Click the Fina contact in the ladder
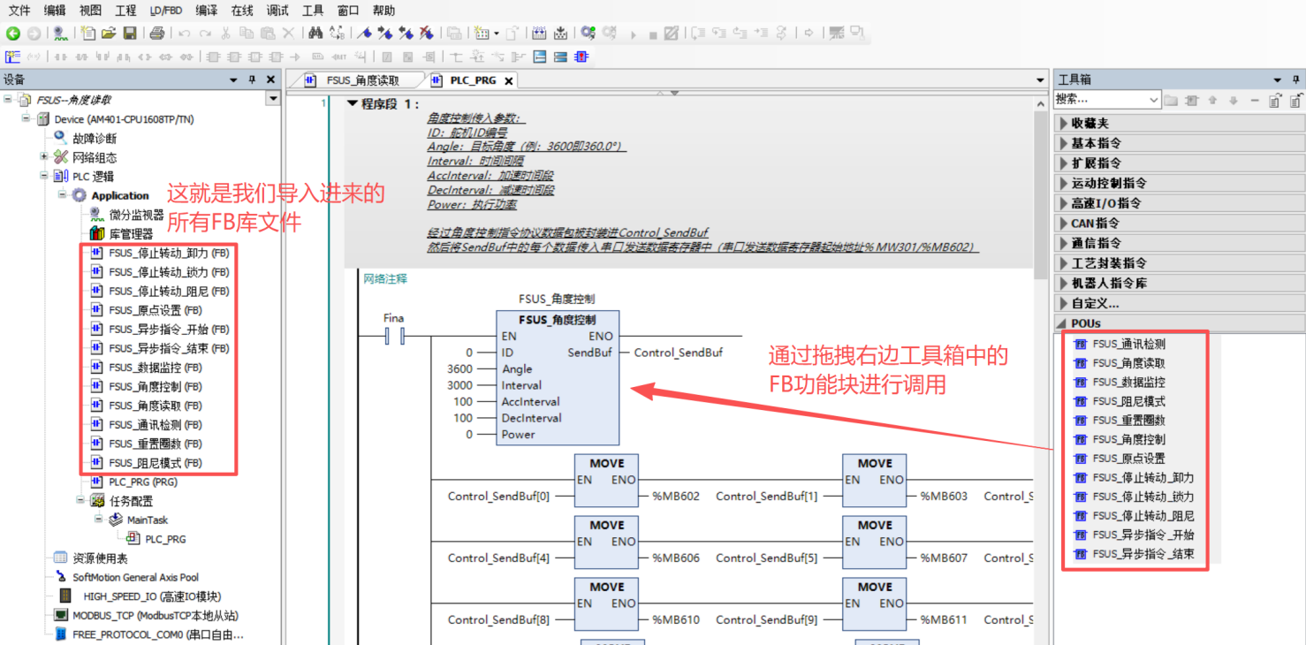Screen dimensions: 1306x645 (x=393, y=336)
